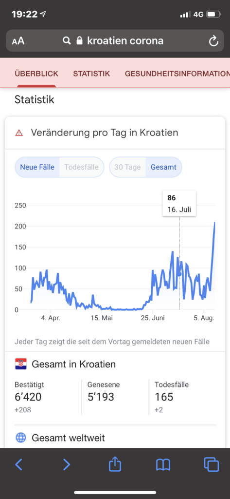The height and width of the screenshot is (499, 230).
Task: Show open tabs with the tabs icon
Action: [211, 464]
